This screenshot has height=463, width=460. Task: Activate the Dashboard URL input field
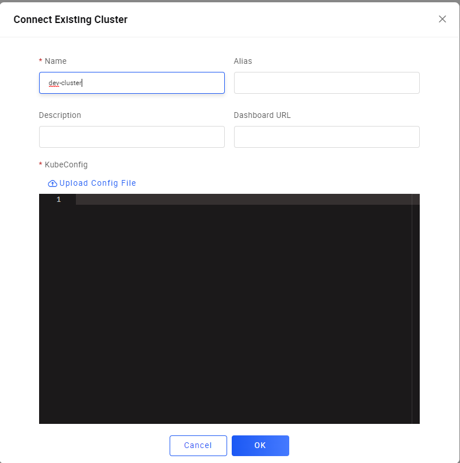[x=327, y=137]
